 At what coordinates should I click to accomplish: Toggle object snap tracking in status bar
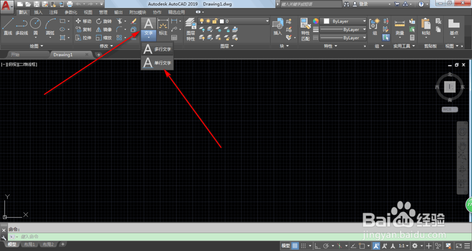pyautogui.click(x=354, y=245)
